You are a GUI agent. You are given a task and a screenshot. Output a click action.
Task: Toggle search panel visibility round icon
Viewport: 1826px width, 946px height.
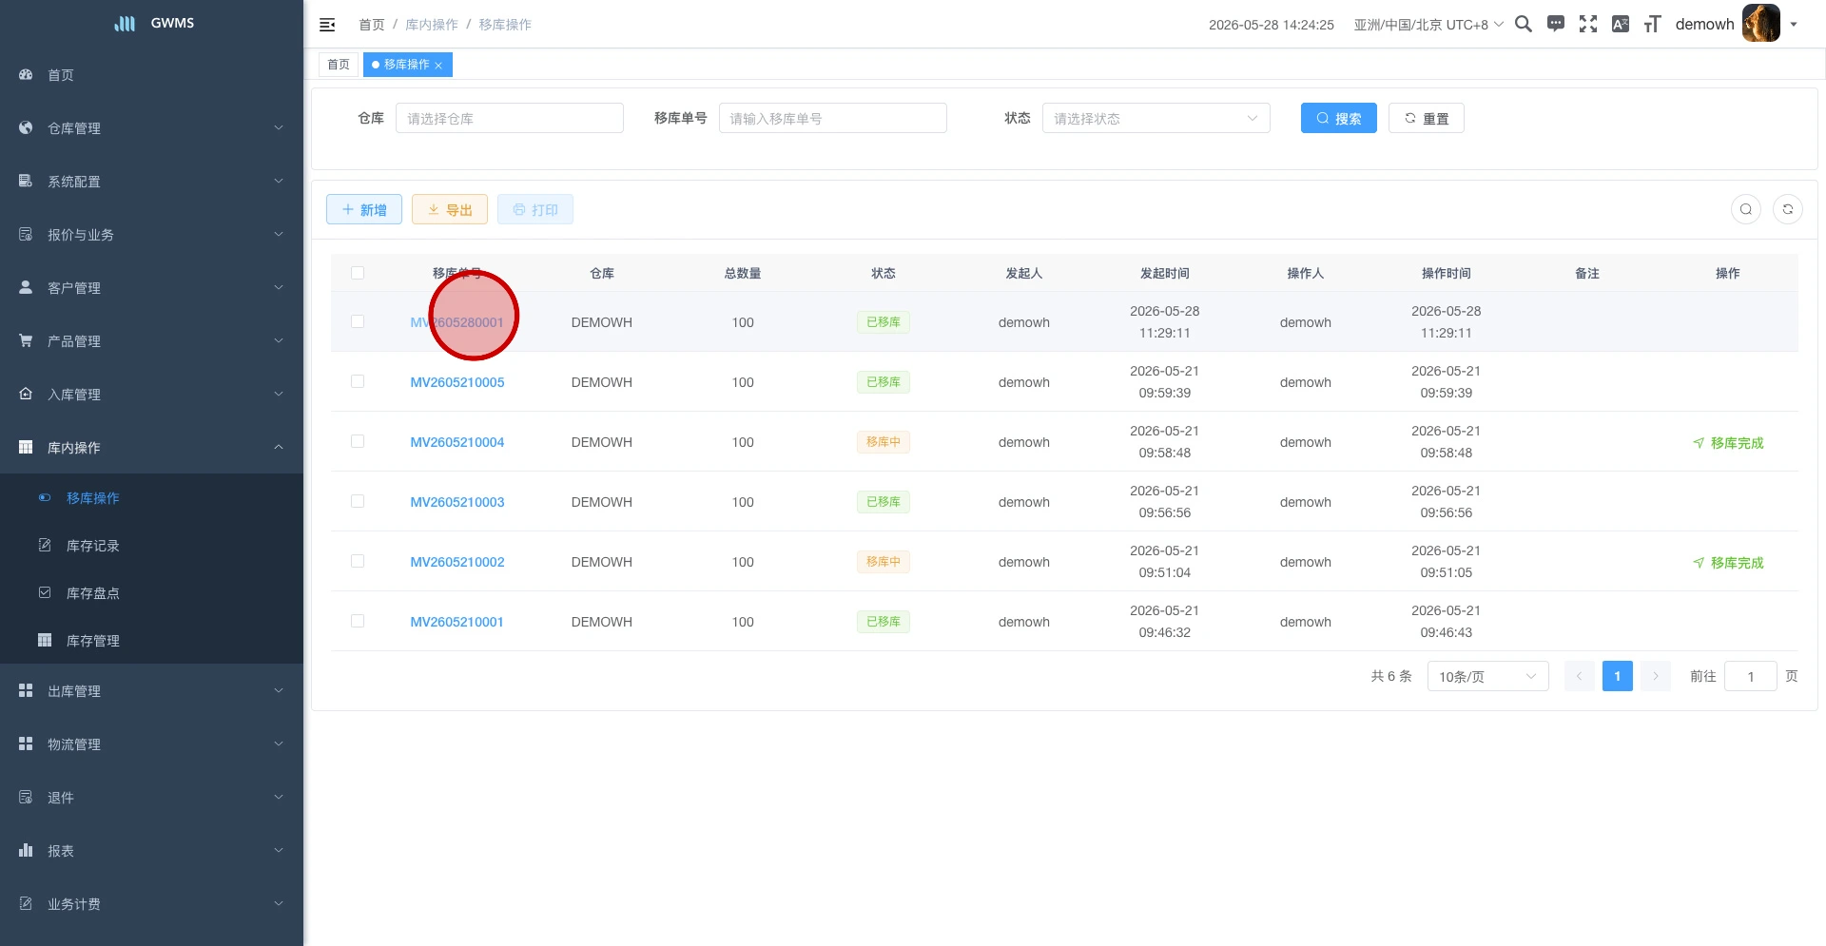click(1746, 209)
